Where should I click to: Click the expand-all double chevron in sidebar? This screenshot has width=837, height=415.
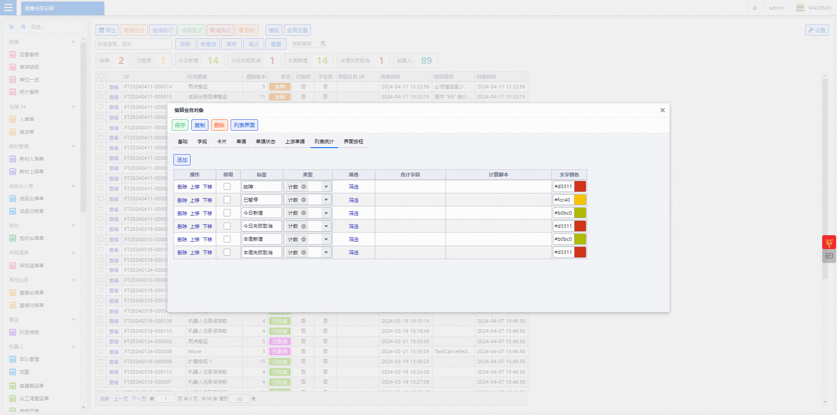pyautogui.click(x=12, y=27)
